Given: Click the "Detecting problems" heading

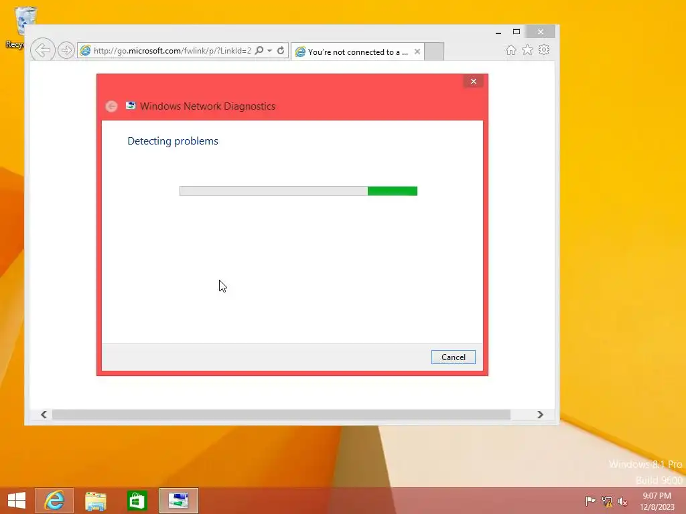Looking at the screenshot, I should coord(173,141).
